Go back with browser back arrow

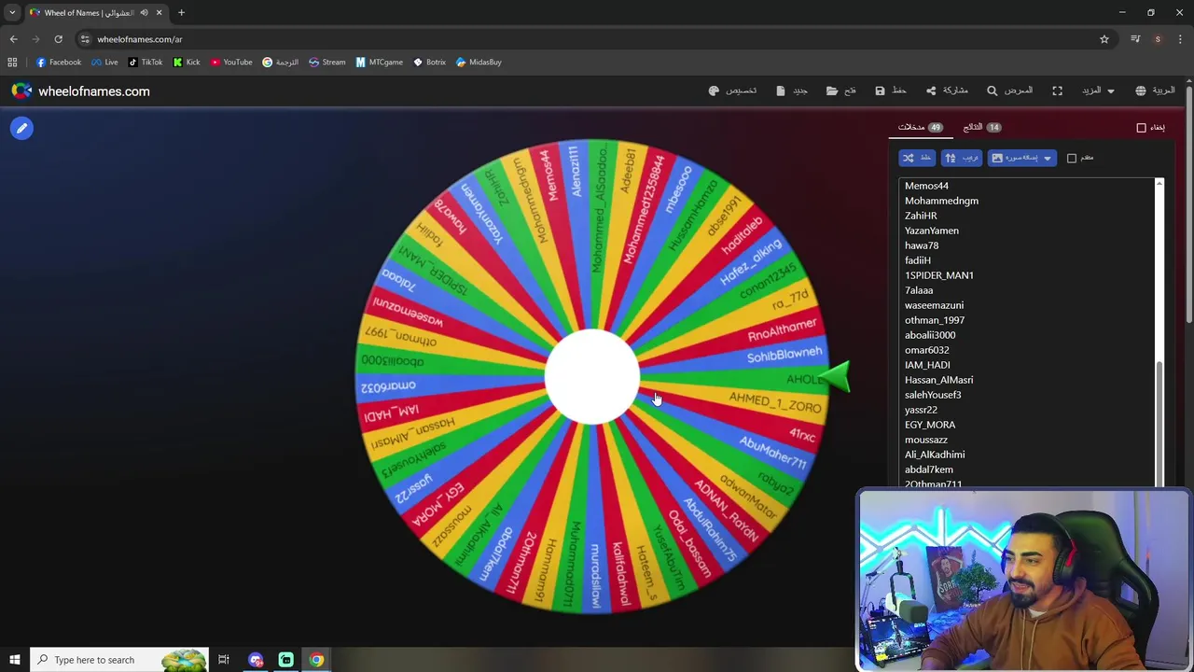pyautogui.click(x=13, y=39)
